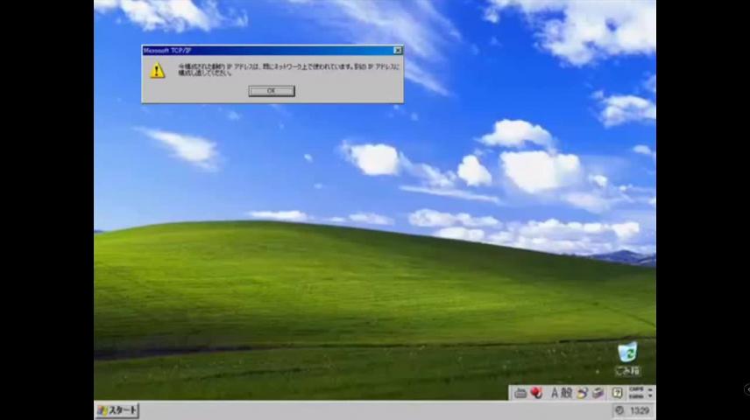Change the IME conversion mode 般

[566, 393]
